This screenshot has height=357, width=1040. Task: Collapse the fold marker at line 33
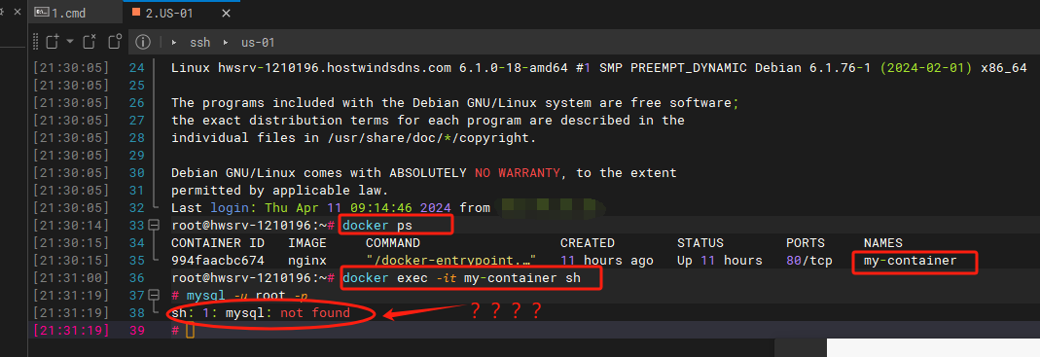pos(155,226)
